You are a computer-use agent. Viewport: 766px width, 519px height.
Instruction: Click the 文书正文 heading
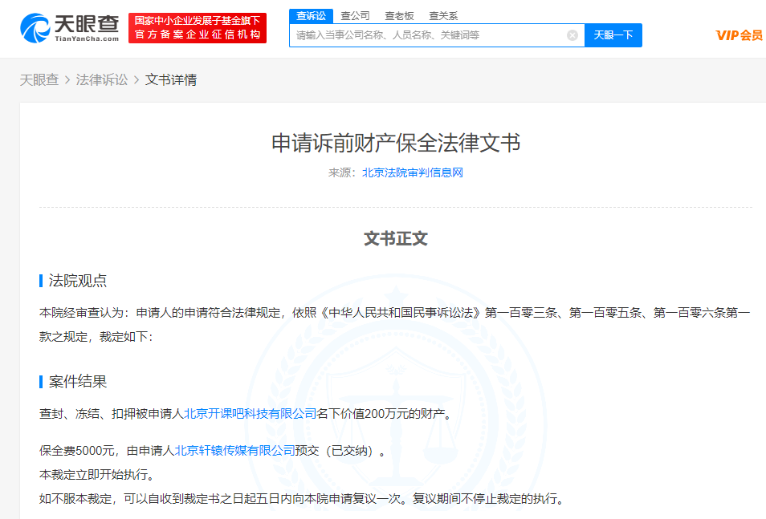pos(396,239)
